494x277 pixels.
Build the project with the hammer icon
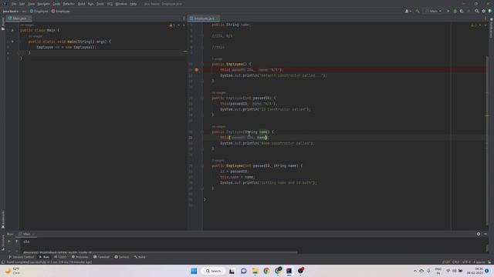point(418,11)
